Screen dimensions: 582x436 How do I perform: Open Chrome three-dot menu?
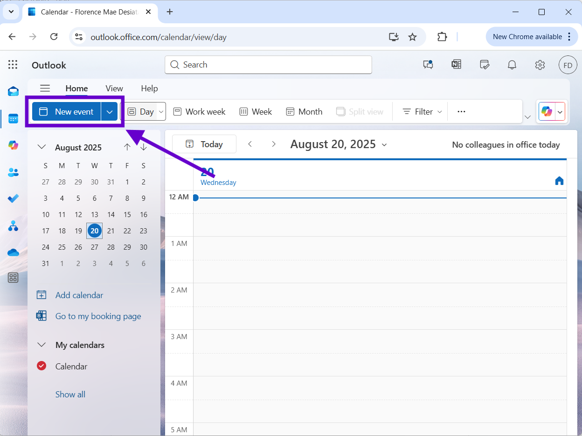pyautogui.click(x=569, y=37)
